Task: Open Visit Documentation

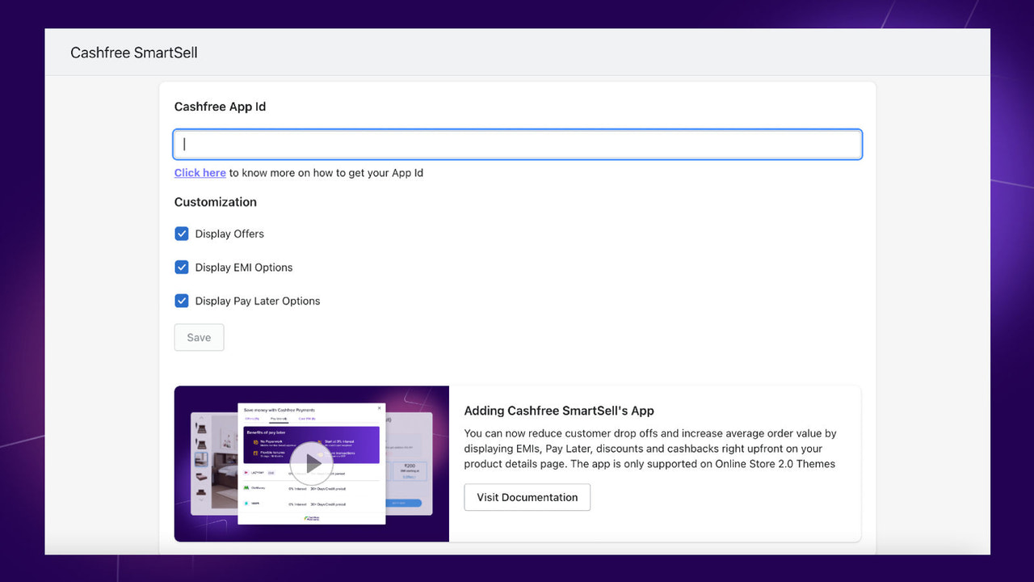Action: click(527, 497)
